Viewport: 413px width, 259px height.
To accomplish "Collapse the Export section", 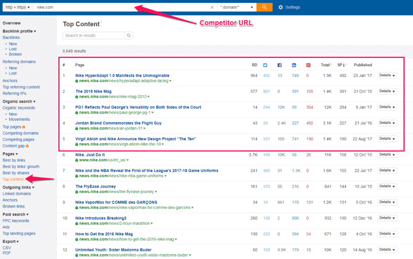I will tap(10, 241).
